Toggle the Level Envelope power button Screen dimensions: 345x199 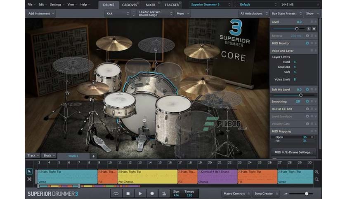[x=307, y=116]
